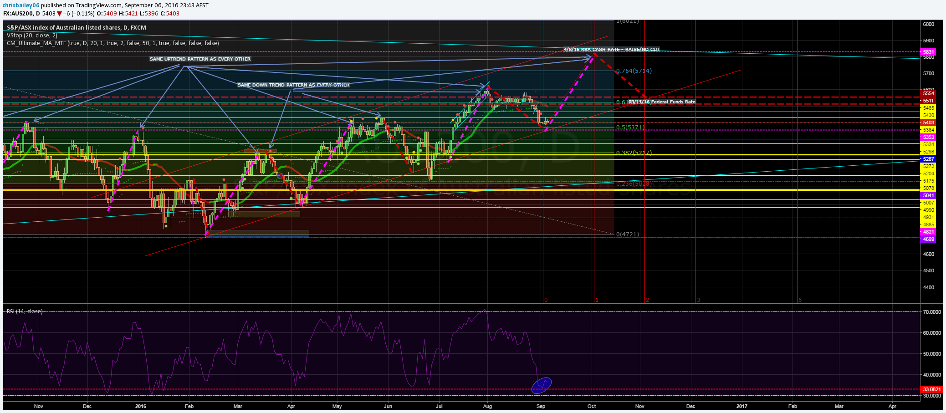Click the RSI (14, close) pane label

25,311
